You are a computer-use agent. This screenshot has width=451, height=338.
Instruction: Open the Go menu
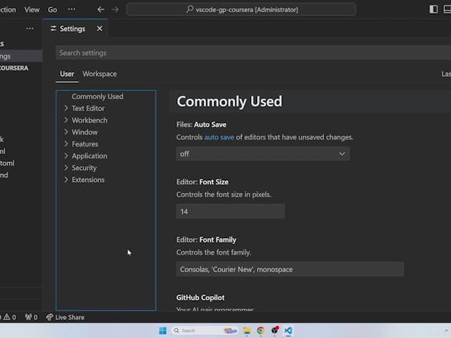(x=53, y=10)
